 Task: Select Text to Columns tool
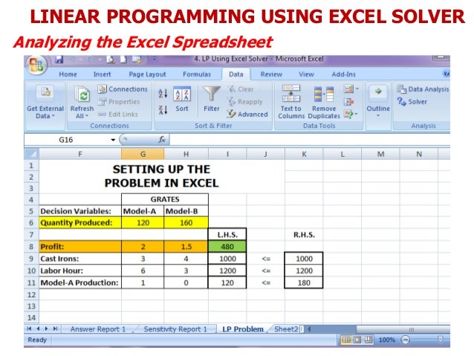(291, 102)
